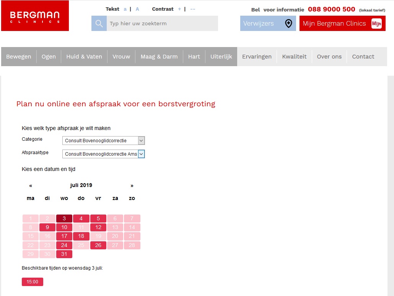Open Mijn Bergman Clinics portal
This screenshot has height=296, width=394.
click(342, 23)
